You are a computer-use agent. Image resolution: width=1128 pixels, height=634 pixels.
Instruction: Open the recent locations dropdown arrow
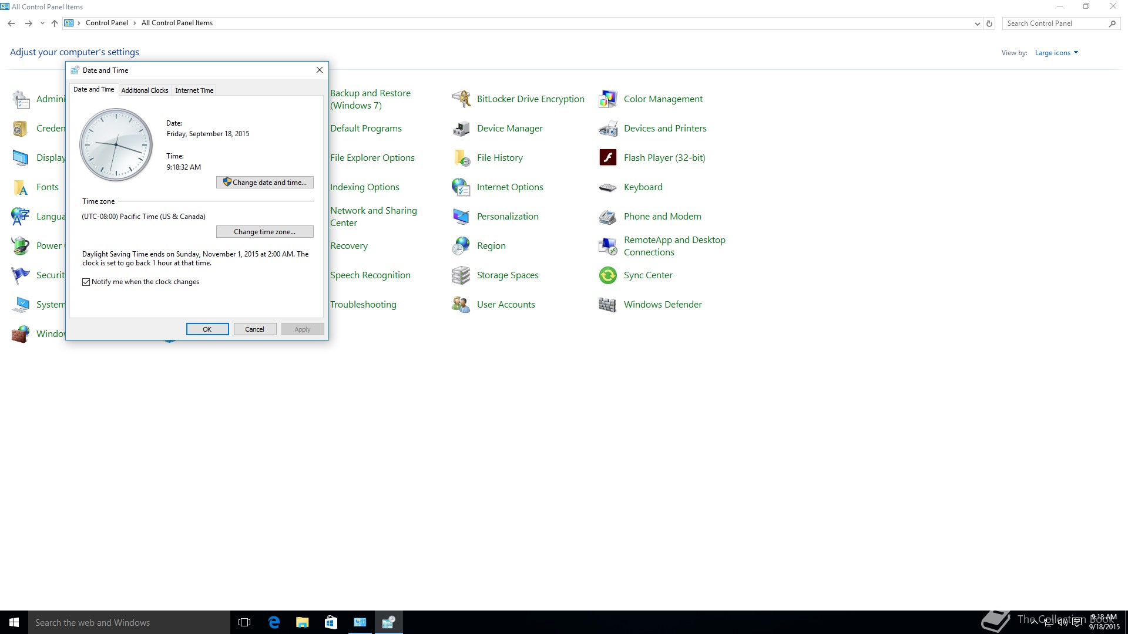[x=42, y=23]
